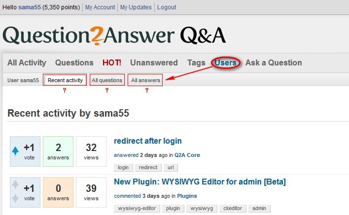Screen dimensions: 349x215
Task: Log out using the Logout link
Action: [x=167, y=7]
